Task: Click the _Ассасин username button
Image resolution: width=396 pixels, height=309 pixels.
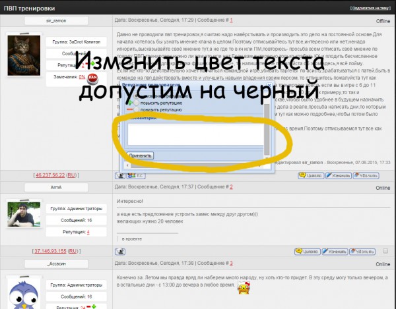Action: coord(56,264)
